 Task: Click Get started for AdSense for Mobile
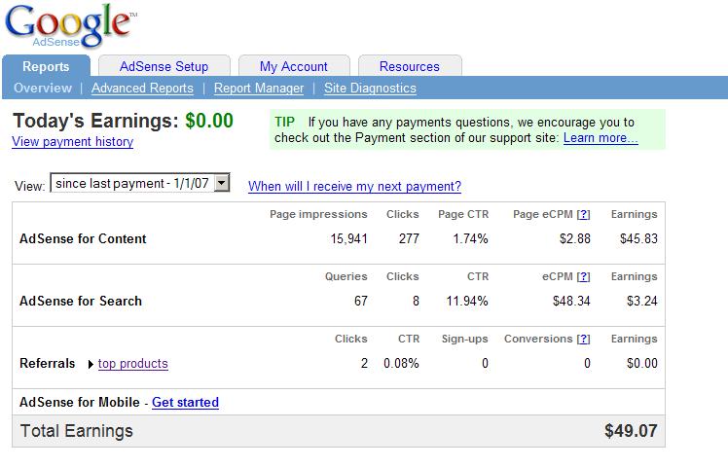coord(185,402)
